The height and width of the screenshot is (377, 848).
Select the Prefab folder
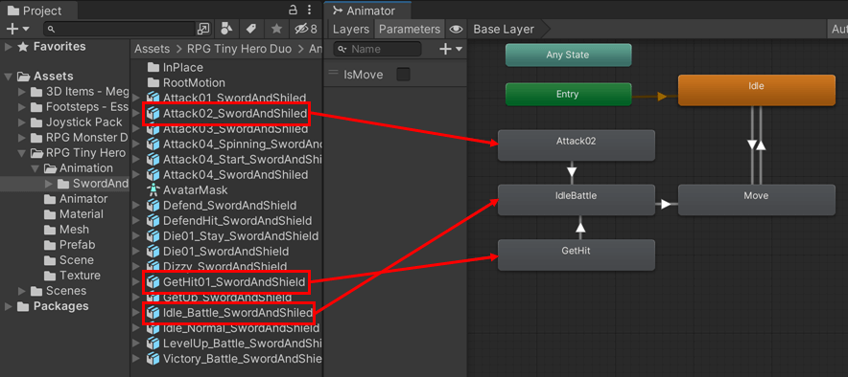70,245
